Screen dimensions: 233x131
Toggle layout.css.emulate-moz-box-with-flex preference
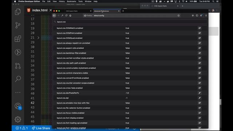click(x=200, y=103)
